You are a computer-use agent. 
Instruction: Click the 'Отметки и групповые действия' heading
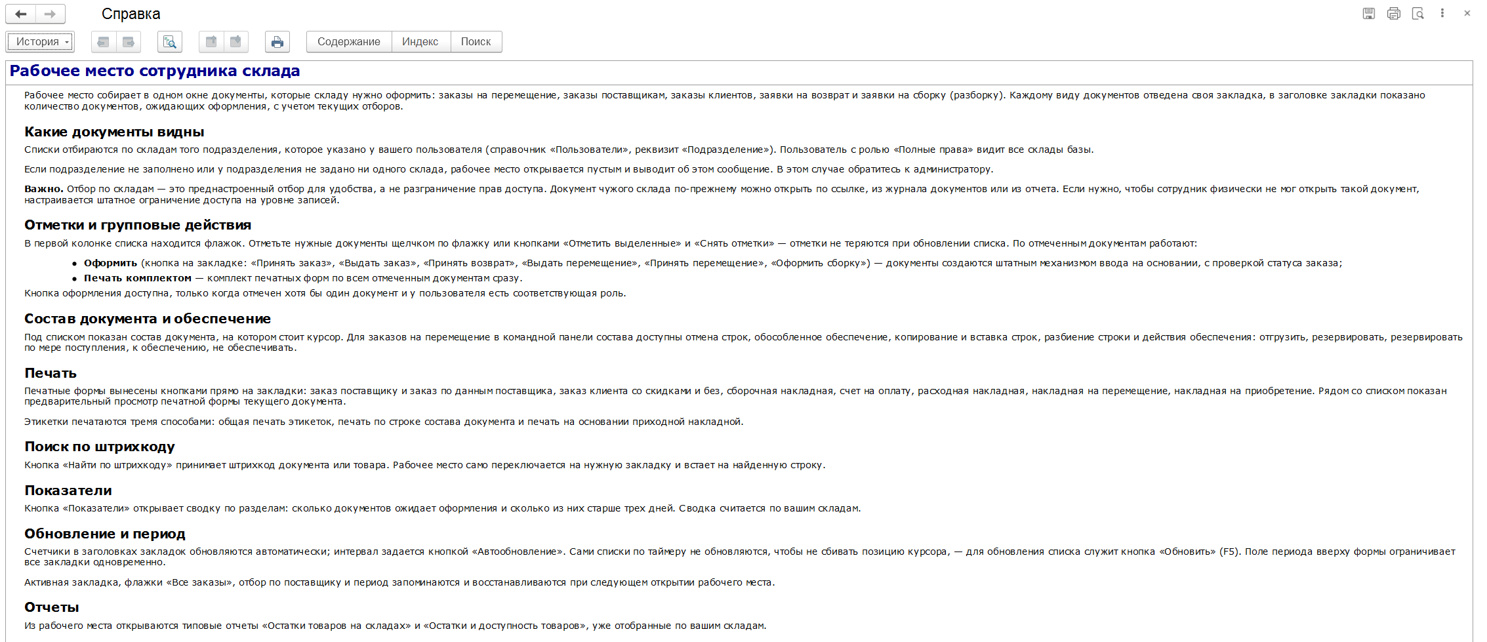point(138,225)
